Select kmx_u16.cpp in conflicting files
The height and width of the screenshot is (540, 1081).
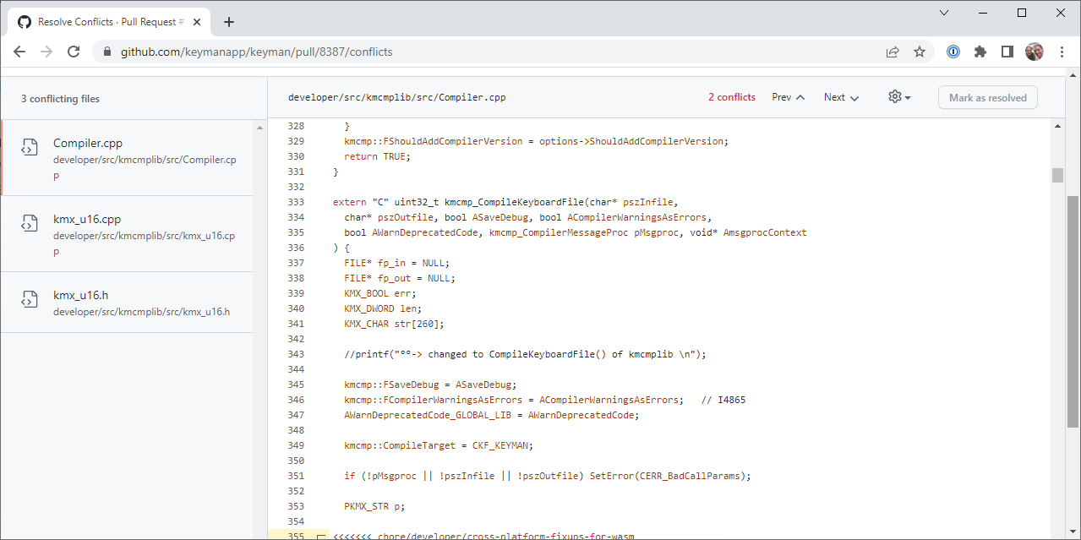point(127,234)
